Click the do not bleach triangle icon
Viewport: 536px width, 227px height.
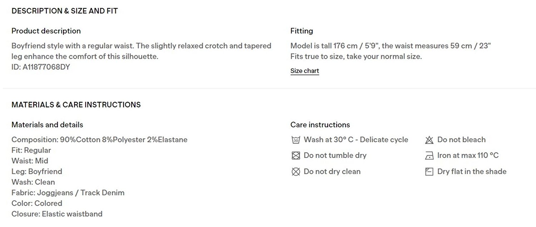[x=429, y=140]
